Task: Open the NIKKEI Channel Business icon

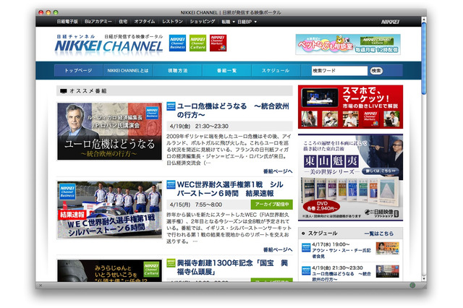Action: tap(177, 43)
